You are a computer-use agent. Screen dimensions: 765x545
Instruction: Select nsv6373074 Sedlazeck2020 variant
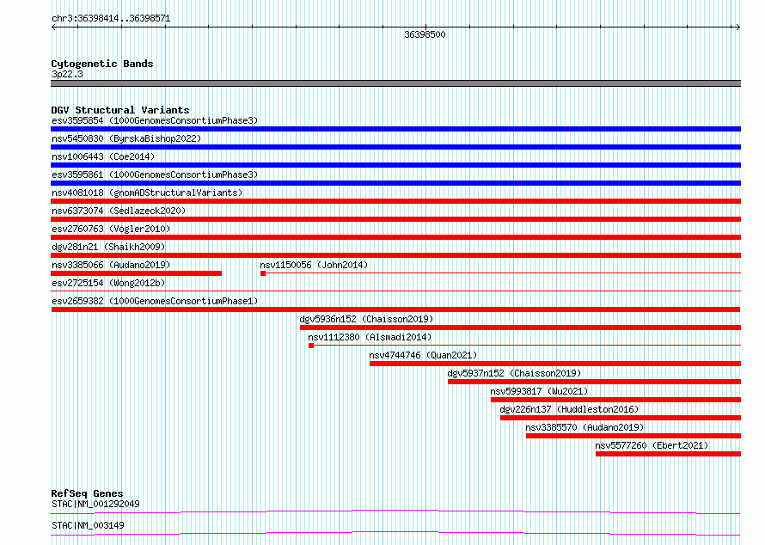tap(119, 211)
